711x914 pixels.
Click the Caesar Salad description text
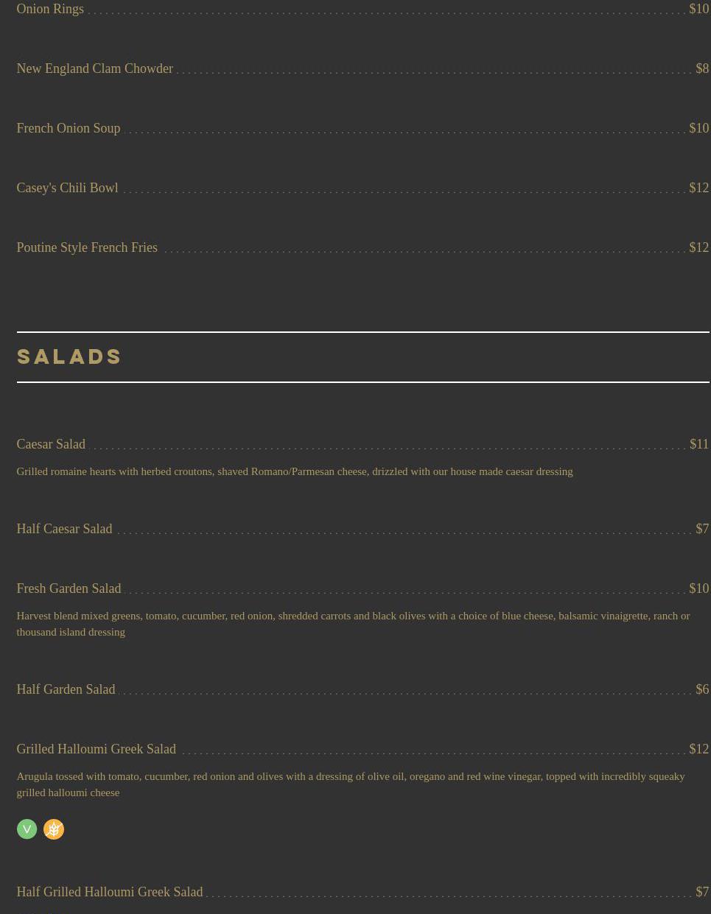[294, 471]
